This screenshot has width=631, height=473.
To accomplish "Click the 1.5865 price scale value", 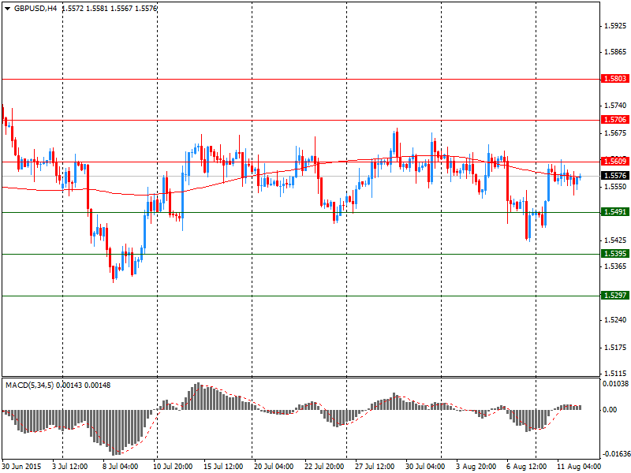I will click(616, 52).
